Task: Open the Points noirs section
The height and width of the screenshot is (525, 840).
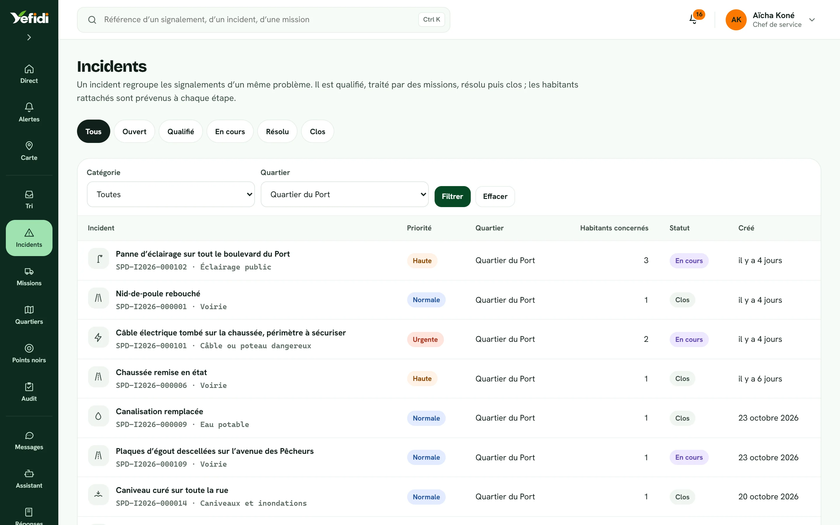Action: [x=29, y=353]
